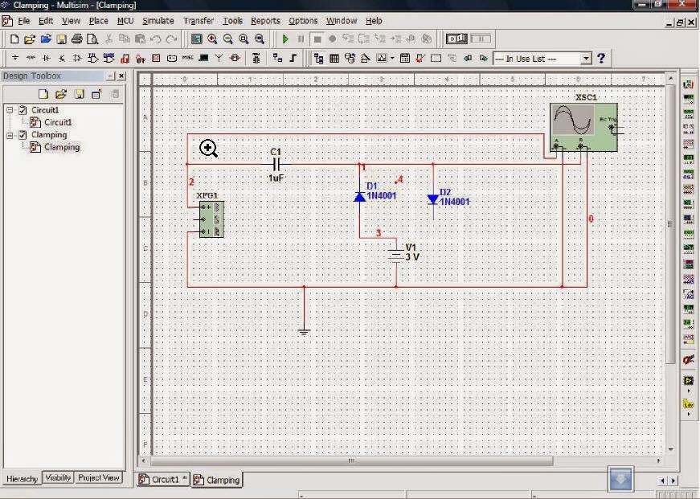
Task: Toggle the Circuit1 project checkbox
Action: (x=23, y=110)
